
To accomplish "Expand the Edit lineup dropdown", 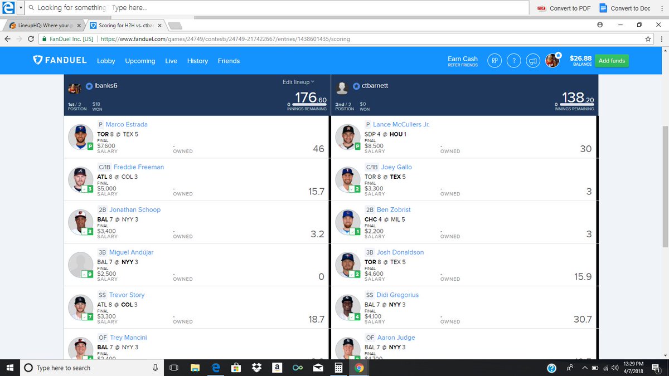I will point(298,82).
